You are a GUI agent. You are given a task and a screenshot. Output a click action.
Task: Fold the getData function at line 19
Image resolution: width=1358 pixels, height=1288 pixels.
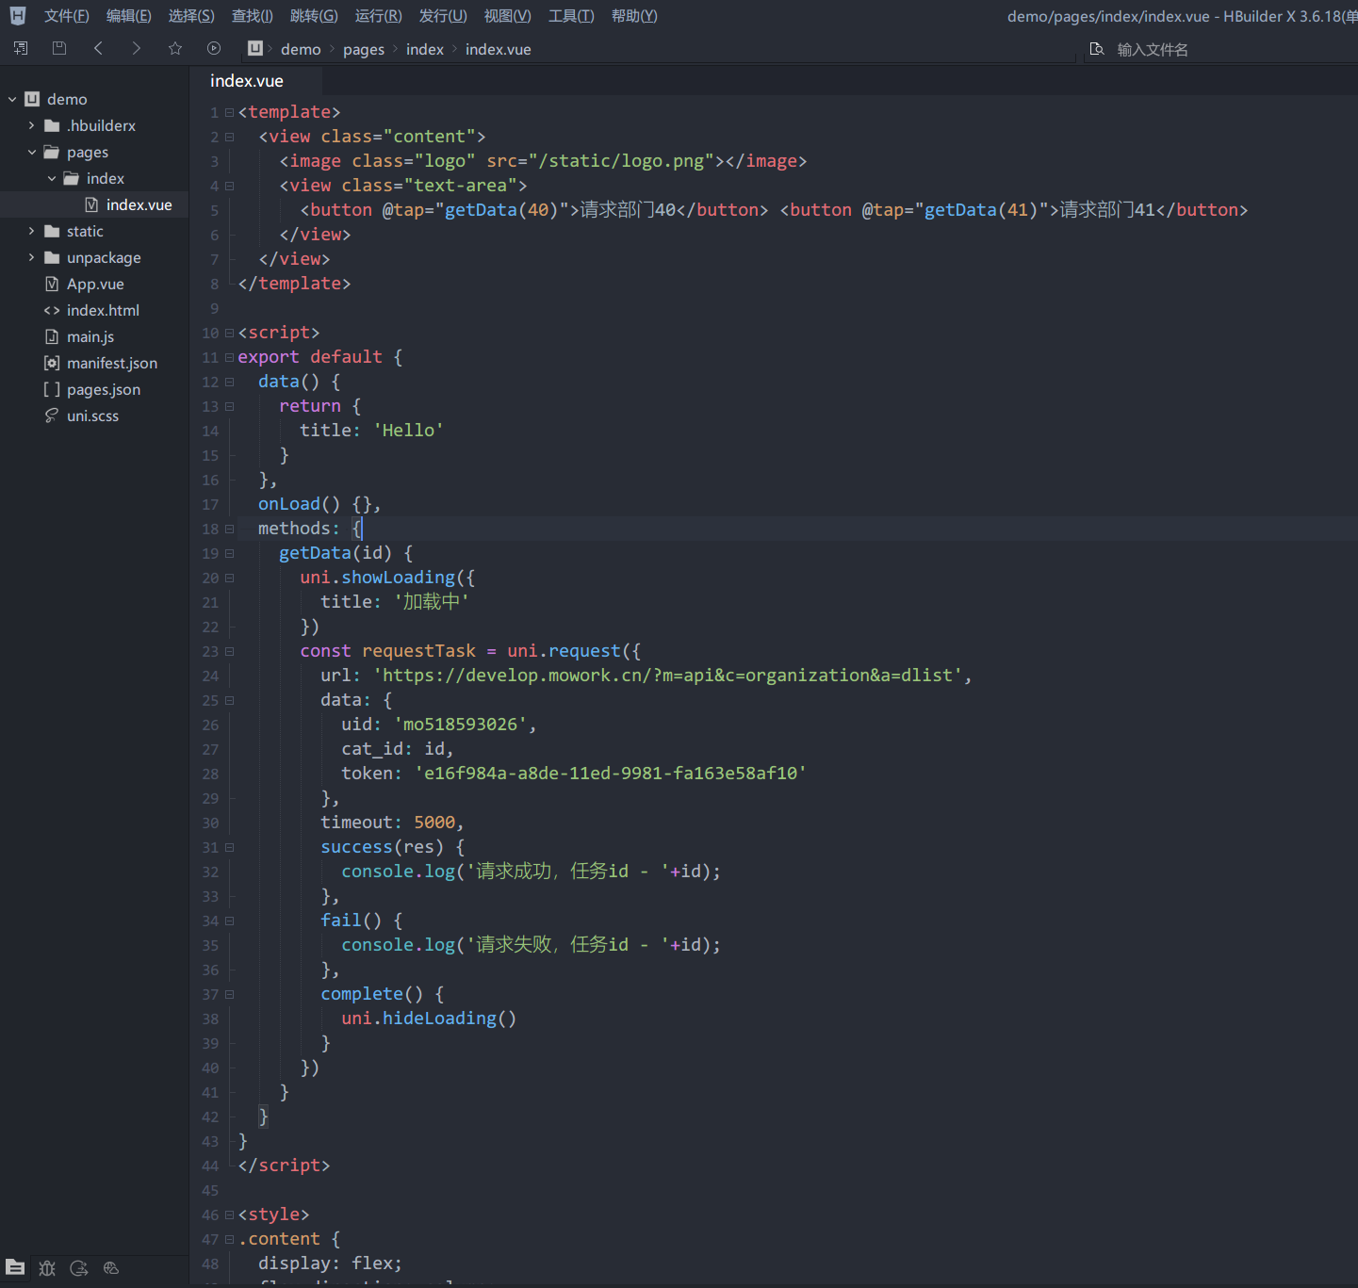pos(229,554)
